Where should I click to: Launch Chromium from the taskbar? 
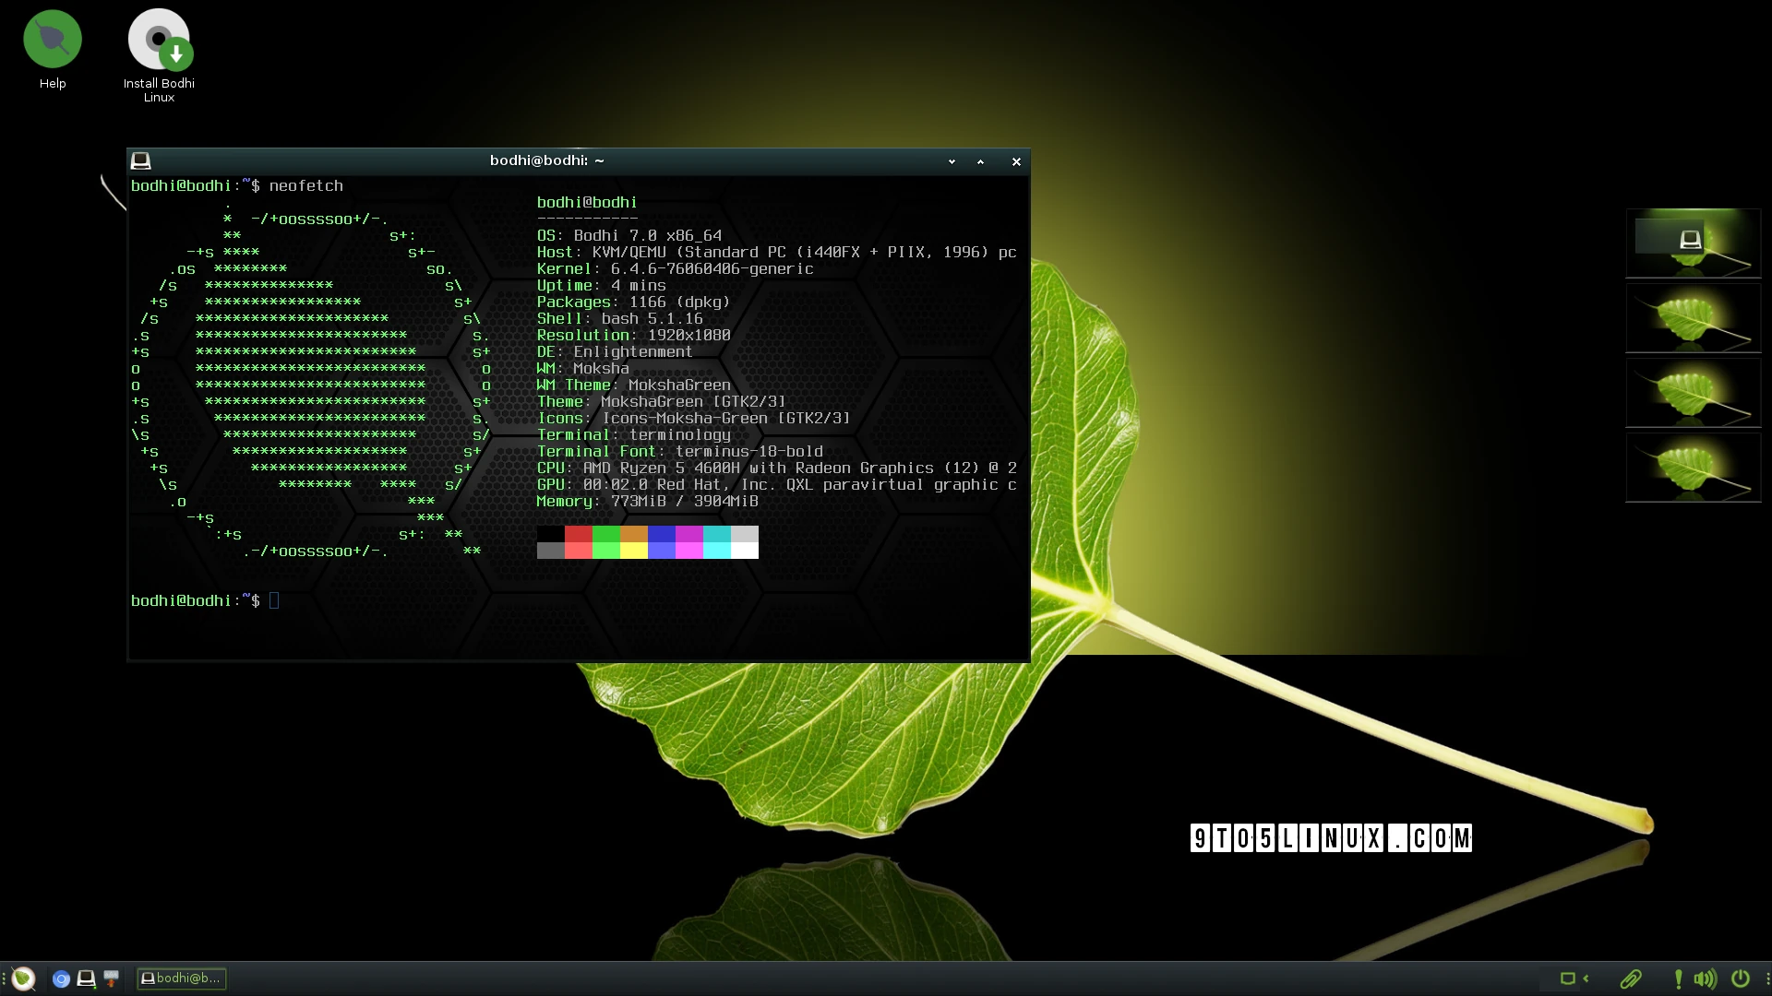click(x=61, y=978)
